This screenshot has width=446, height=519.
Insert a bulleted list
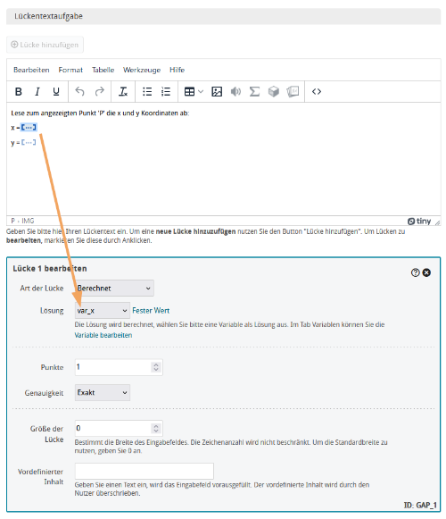pos(147,91)
